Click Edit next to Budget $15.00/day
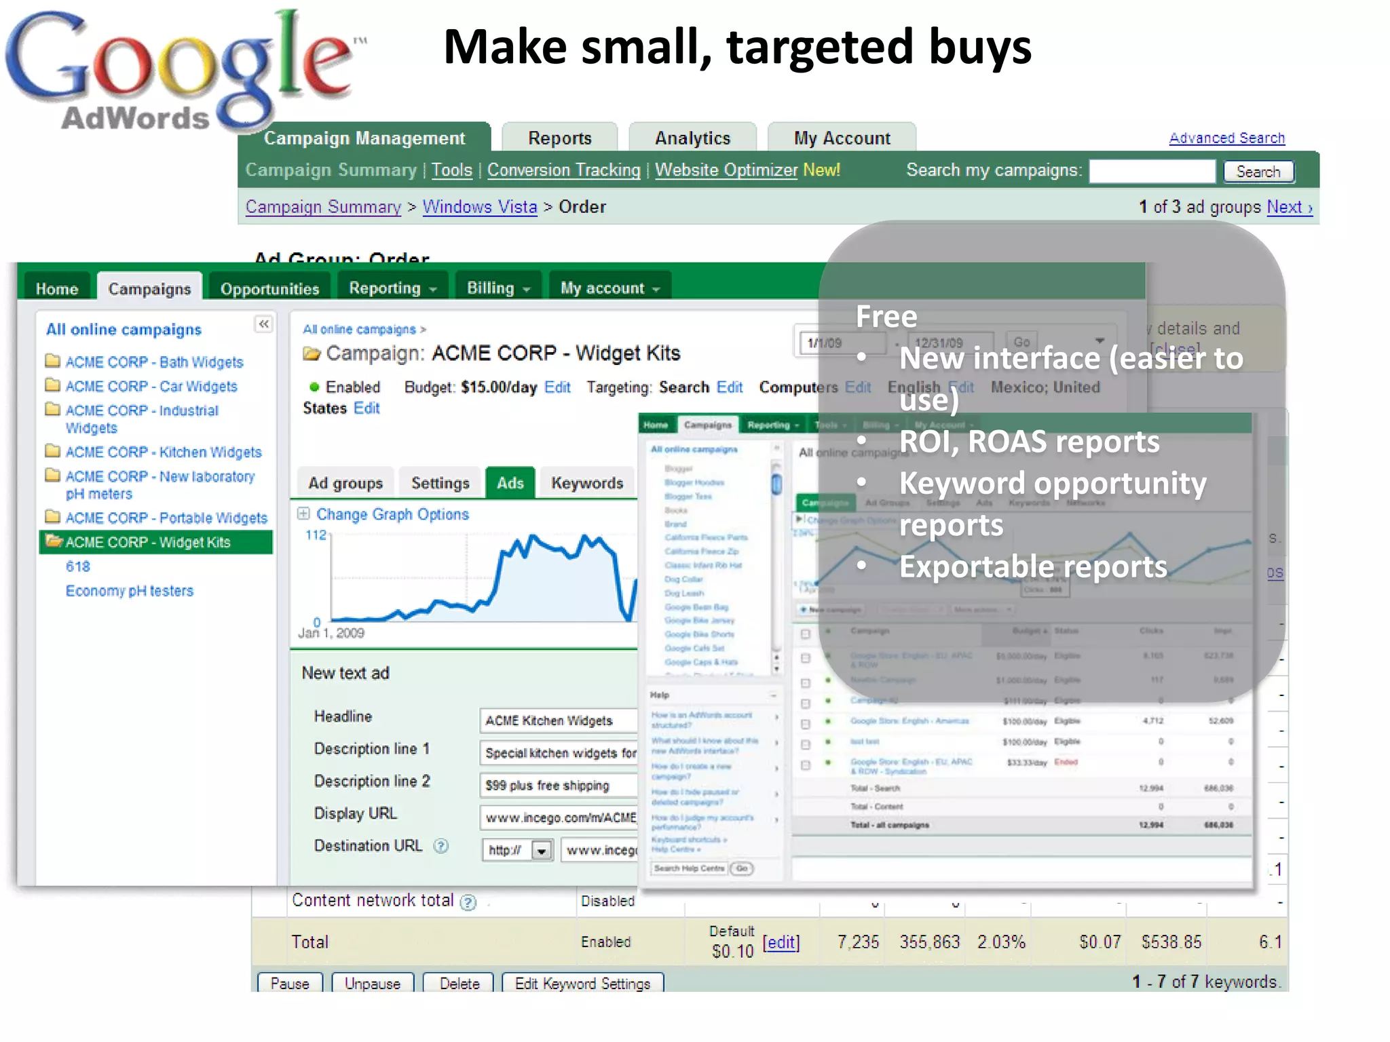This screenshot has width=1390, height=1042. point(557,387)
